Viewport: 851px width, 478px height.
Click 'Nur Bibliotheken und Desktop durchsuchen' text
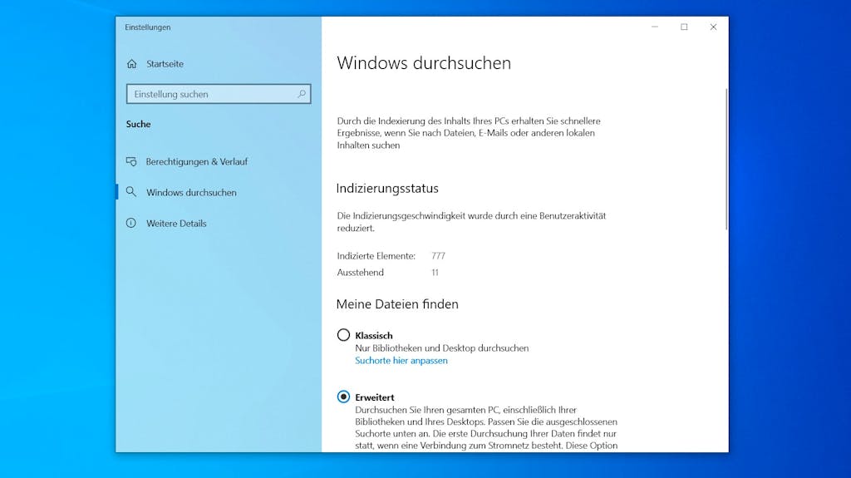[442, 348]
